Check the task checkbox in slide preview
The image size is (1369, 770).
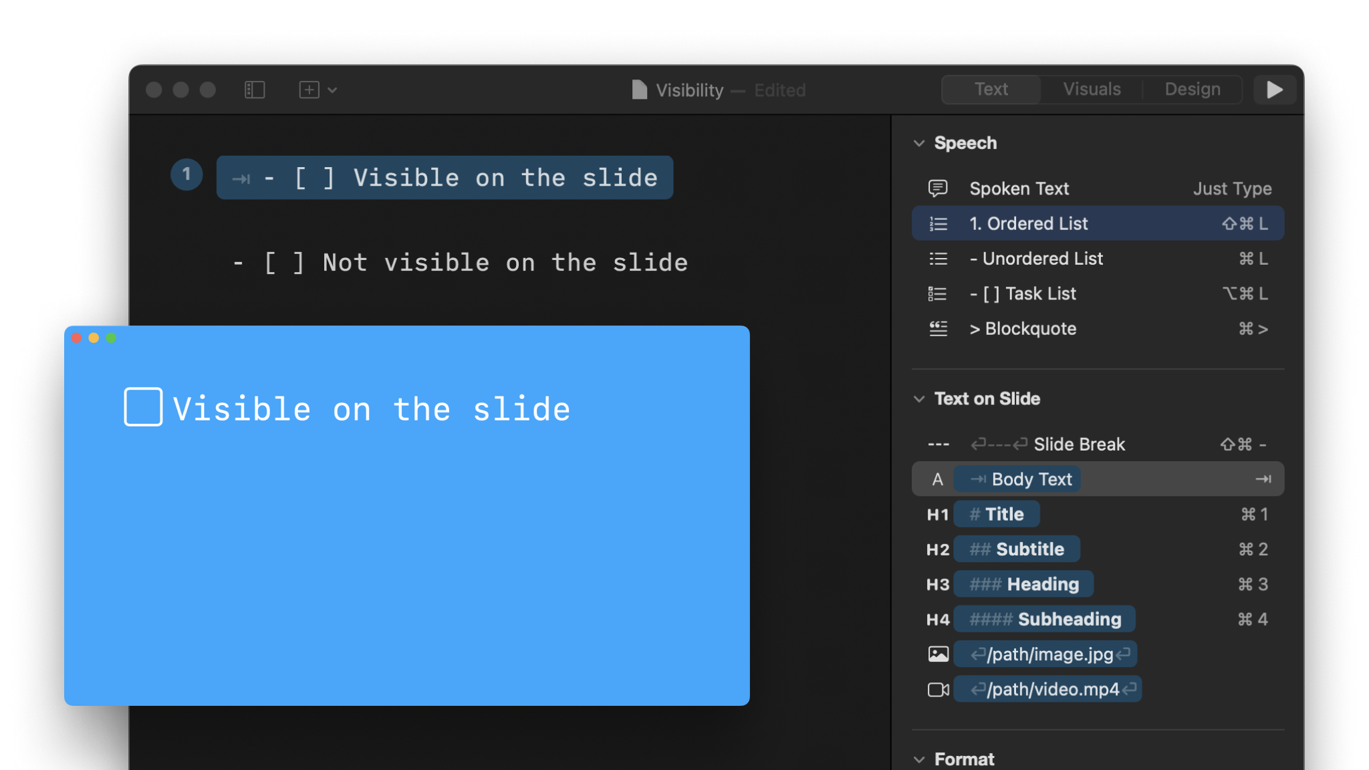pyautogui.click(x=143, y=406)
